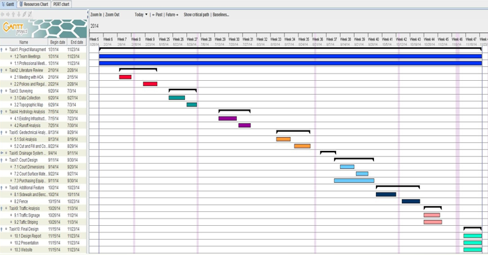The height and width of the screenshot is (255, 488).
Task: Expand Task6: Drainage System collapsed node
Action: pos(1,153)
